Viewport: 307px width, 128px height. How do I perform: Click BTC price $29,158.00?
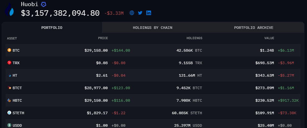(96, 50)
